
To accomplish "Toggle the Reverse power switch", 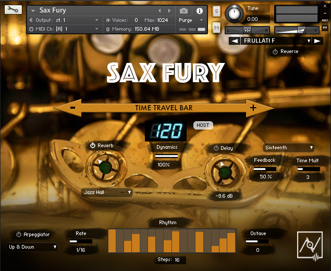I will click(275, 51).
